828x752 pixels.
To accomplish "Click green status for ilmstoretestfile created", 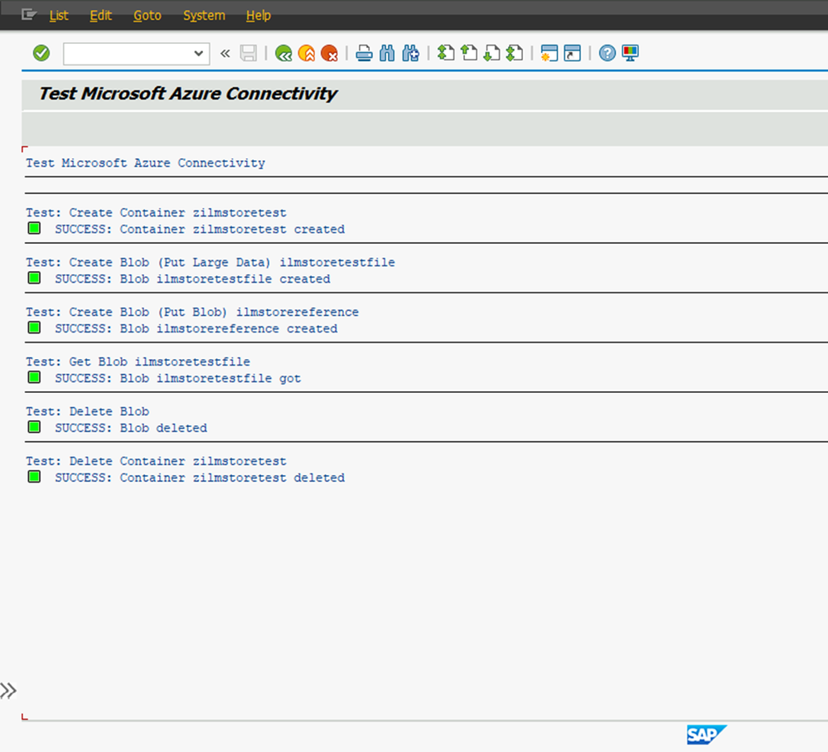I will tap(34, 278).
